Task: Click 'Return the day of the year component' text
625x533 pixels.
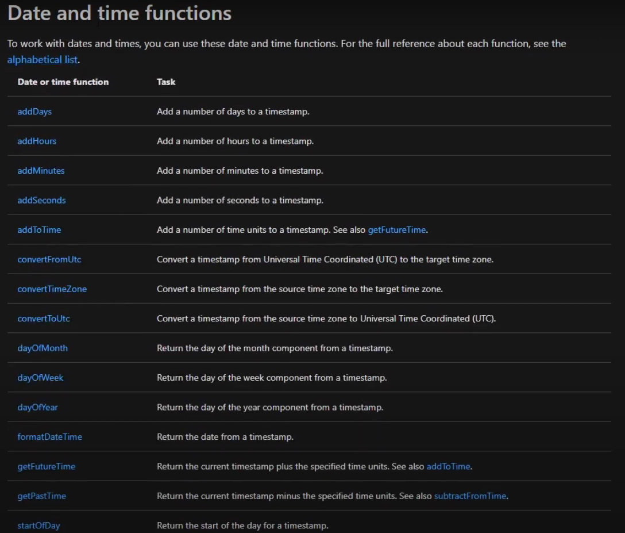Action: (x=233, y=407)
